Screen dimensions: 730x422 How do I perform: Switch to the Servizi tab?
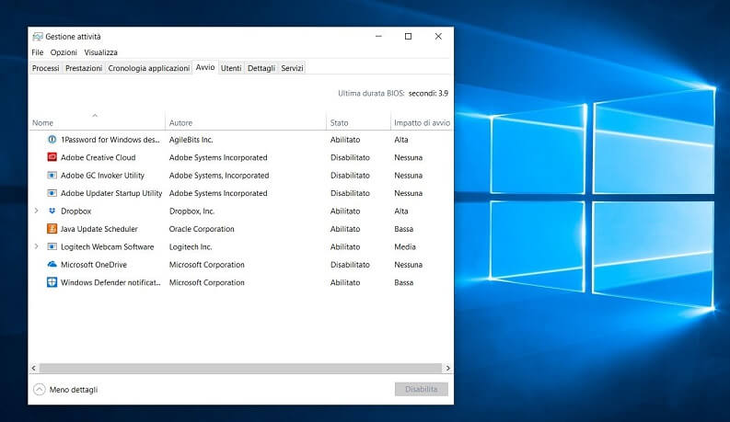[x=292, y=68]
